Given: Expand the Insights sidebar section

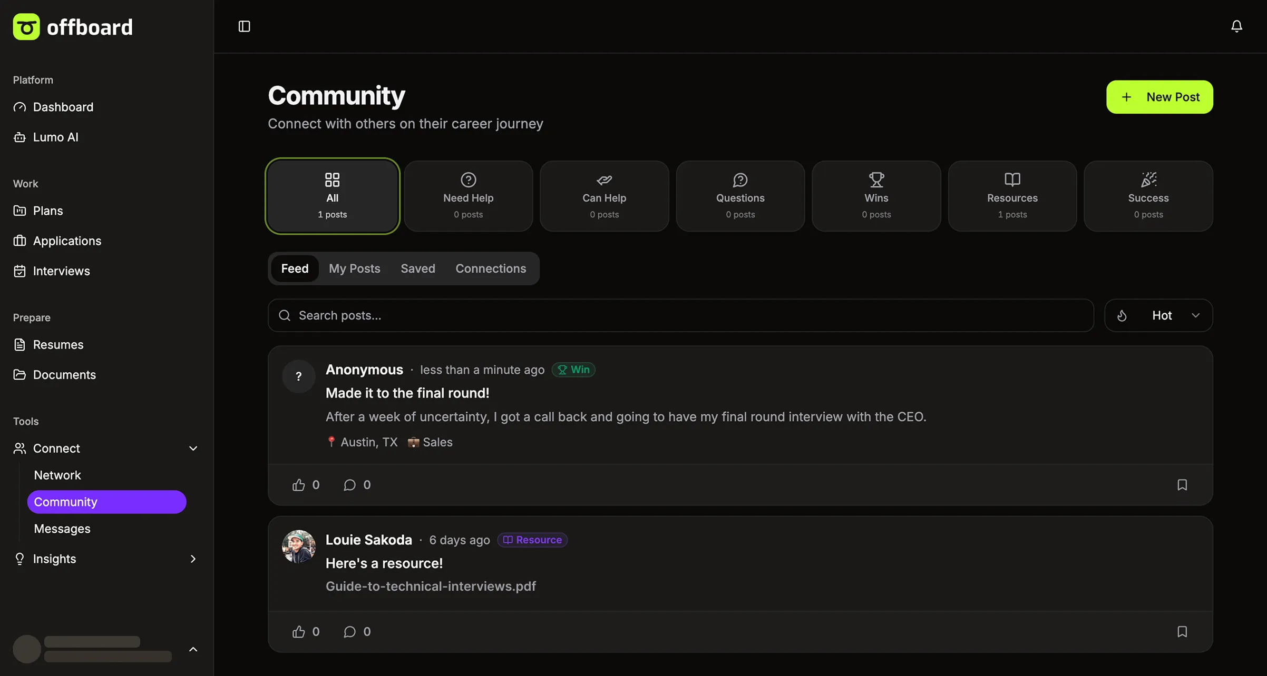Looking at the screenshot, I should [193, 559].
